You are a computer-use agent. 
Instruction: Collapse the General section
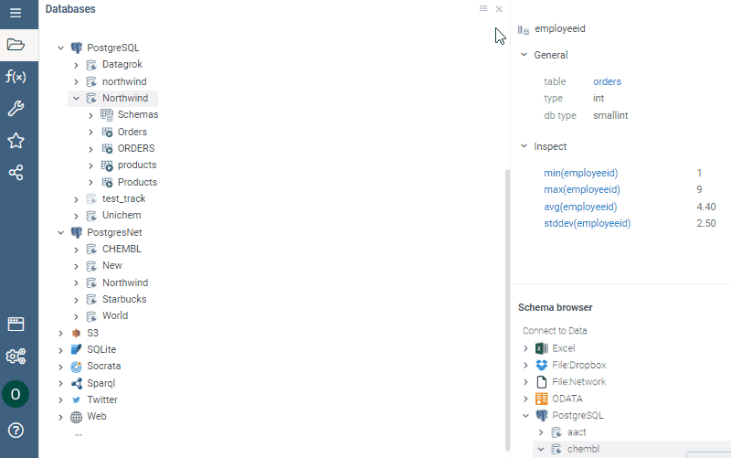[x=524, y=55]
